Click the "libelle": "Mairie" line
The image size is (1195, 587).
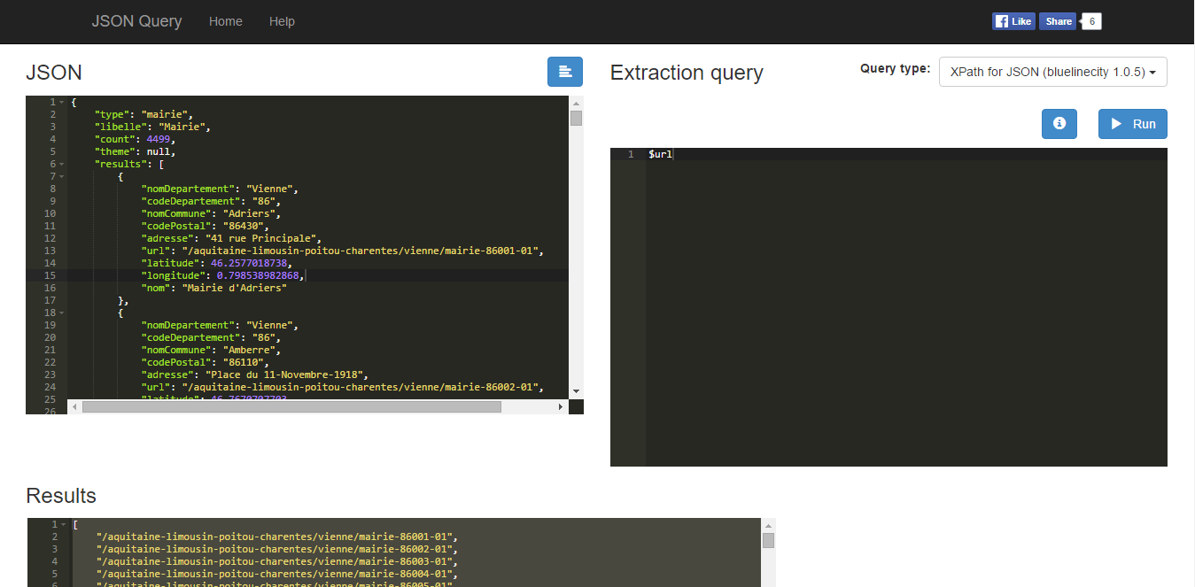pos(151,127)
